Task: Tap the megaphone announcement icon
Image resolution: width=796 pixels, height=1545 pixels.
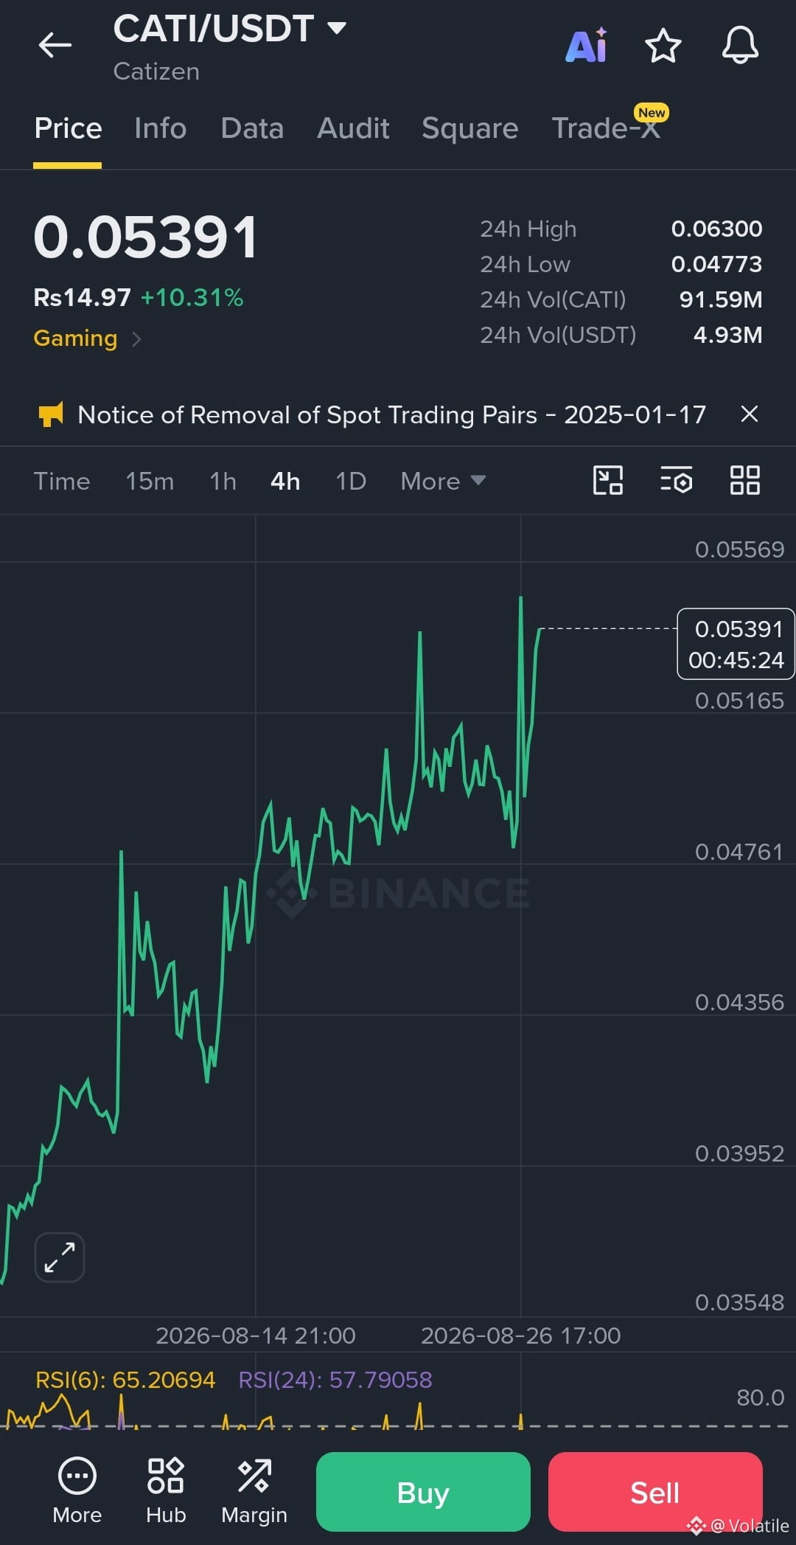Action: coord(51,414)
